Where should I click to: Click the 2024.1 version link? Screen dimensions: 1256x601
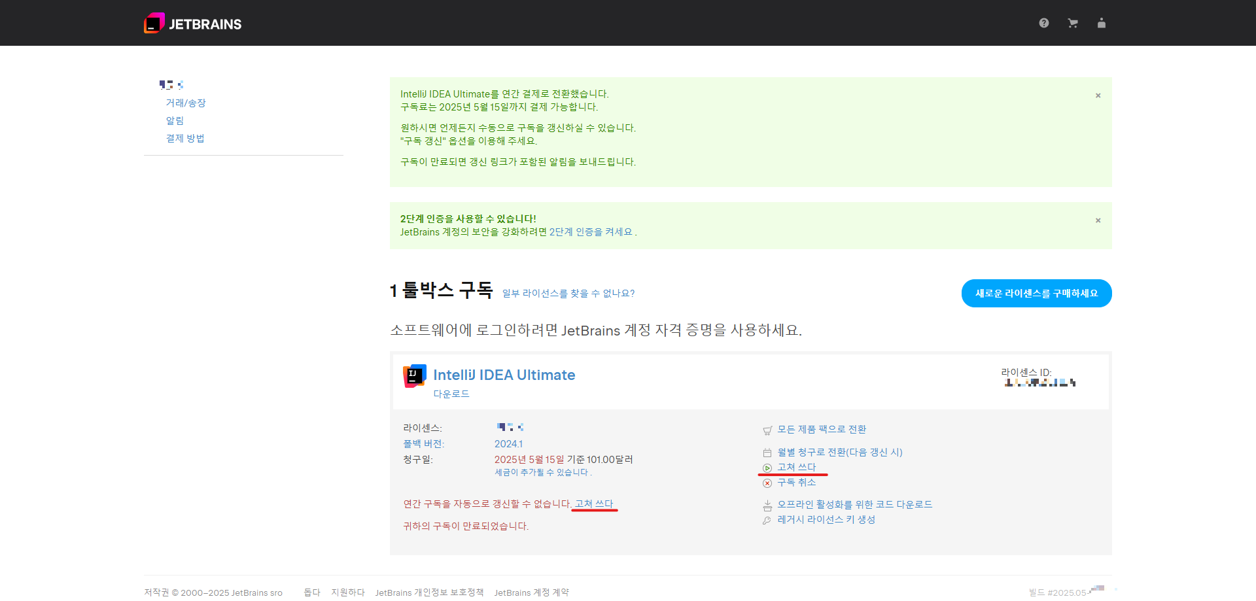508,443
